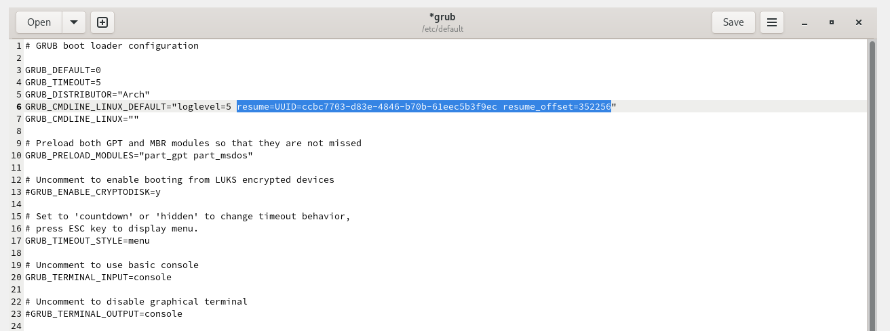Click line number 6 in gutter
Screen dimensions: 890x331
click(x=19, y=106)
